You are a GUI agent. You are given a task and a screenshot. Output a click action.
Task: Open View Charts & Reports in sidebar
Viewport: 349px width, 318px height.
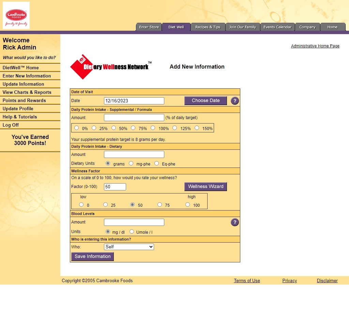[x=27, y=92]
